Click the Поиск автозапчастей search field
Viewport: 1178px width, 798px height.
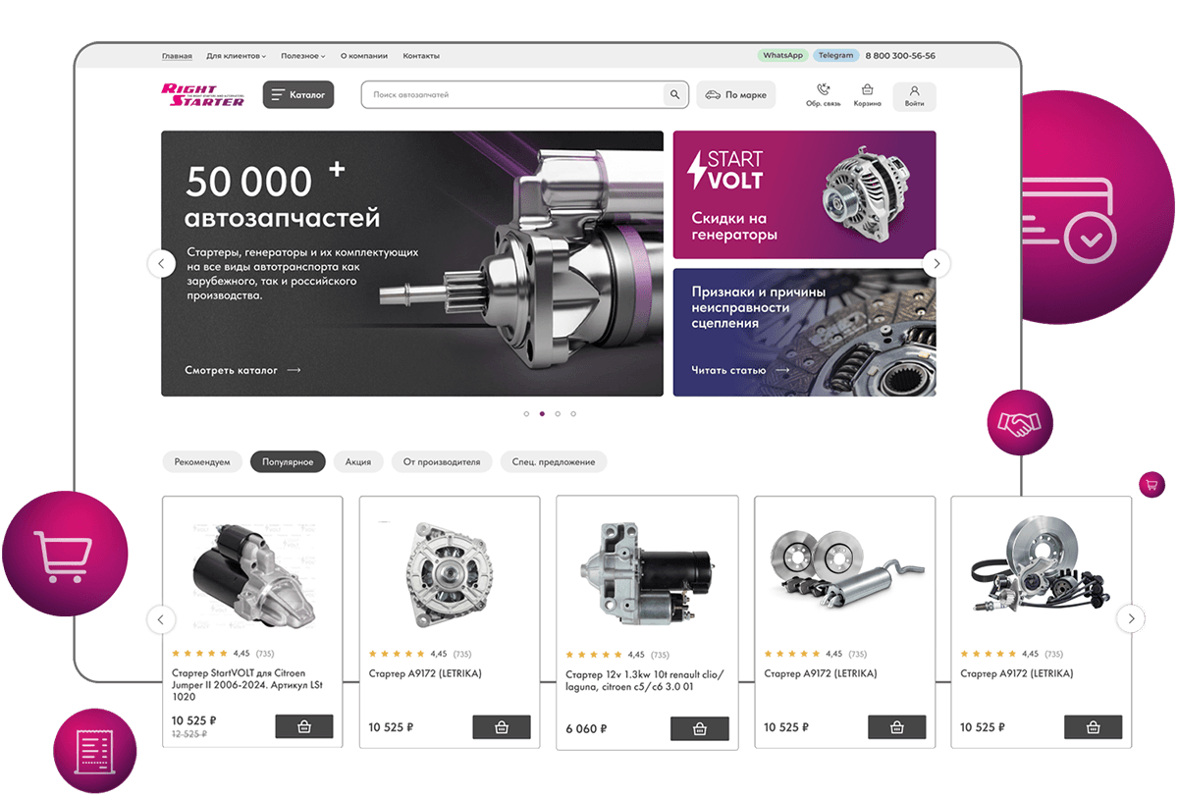point(512,95)
